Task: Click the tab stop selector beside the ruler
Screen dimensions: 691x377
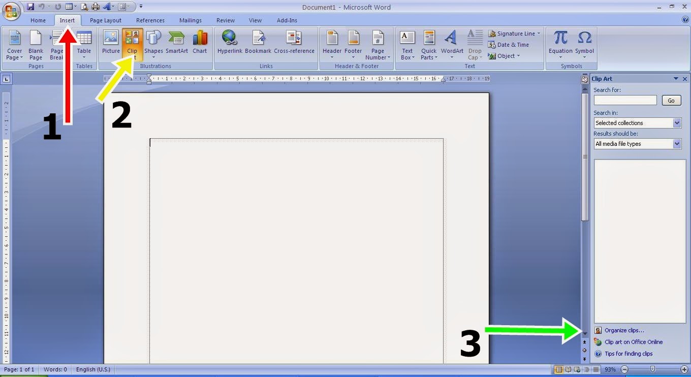Action: pos(6,79)
